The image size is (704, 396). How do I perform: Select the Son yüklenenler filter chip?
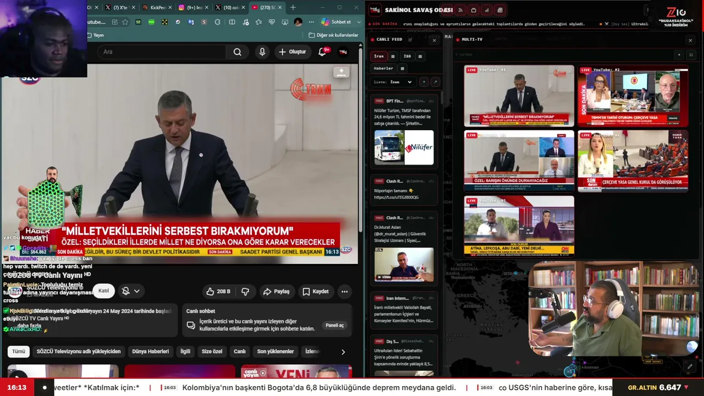[276, 351]
